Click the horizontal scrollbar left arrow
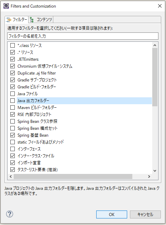The height and width of the screenshot is (225, 166). click(11, 176)
